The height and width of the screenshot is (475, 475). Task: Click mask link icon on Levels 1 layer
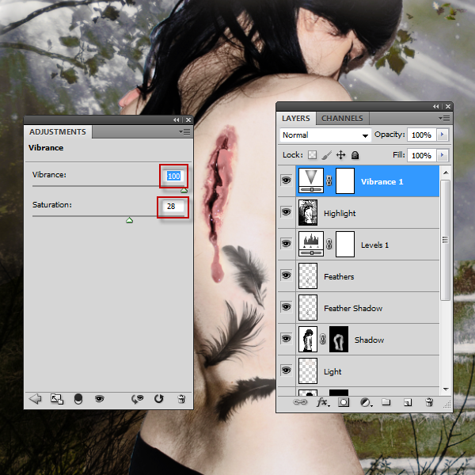point(329,244)
